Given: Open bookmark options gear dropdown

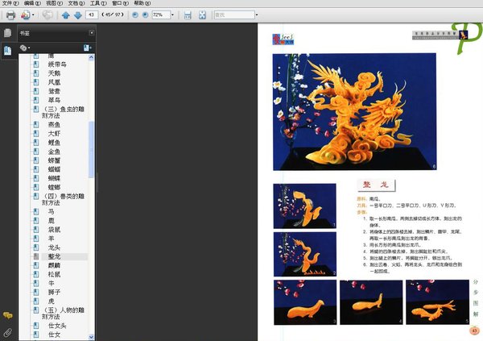Looking at the screenshot, I should coord(25,48).
